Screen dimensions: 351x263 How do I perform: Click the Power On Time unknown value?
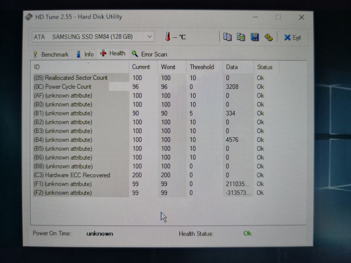100,234
